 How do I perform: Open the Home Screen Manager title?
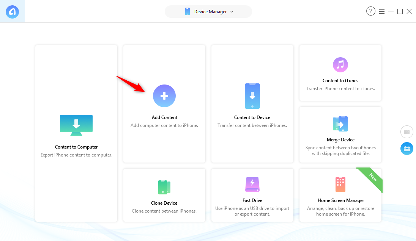pyautogui.click(x=340, y=200)
